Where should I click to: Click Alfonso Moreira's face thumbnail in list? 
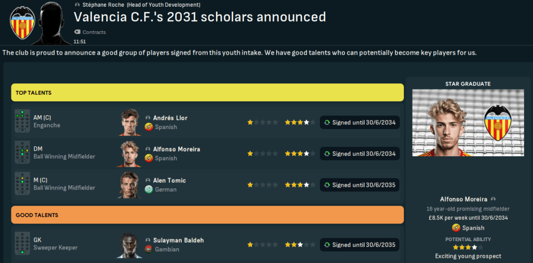click(x=129, y=153)
